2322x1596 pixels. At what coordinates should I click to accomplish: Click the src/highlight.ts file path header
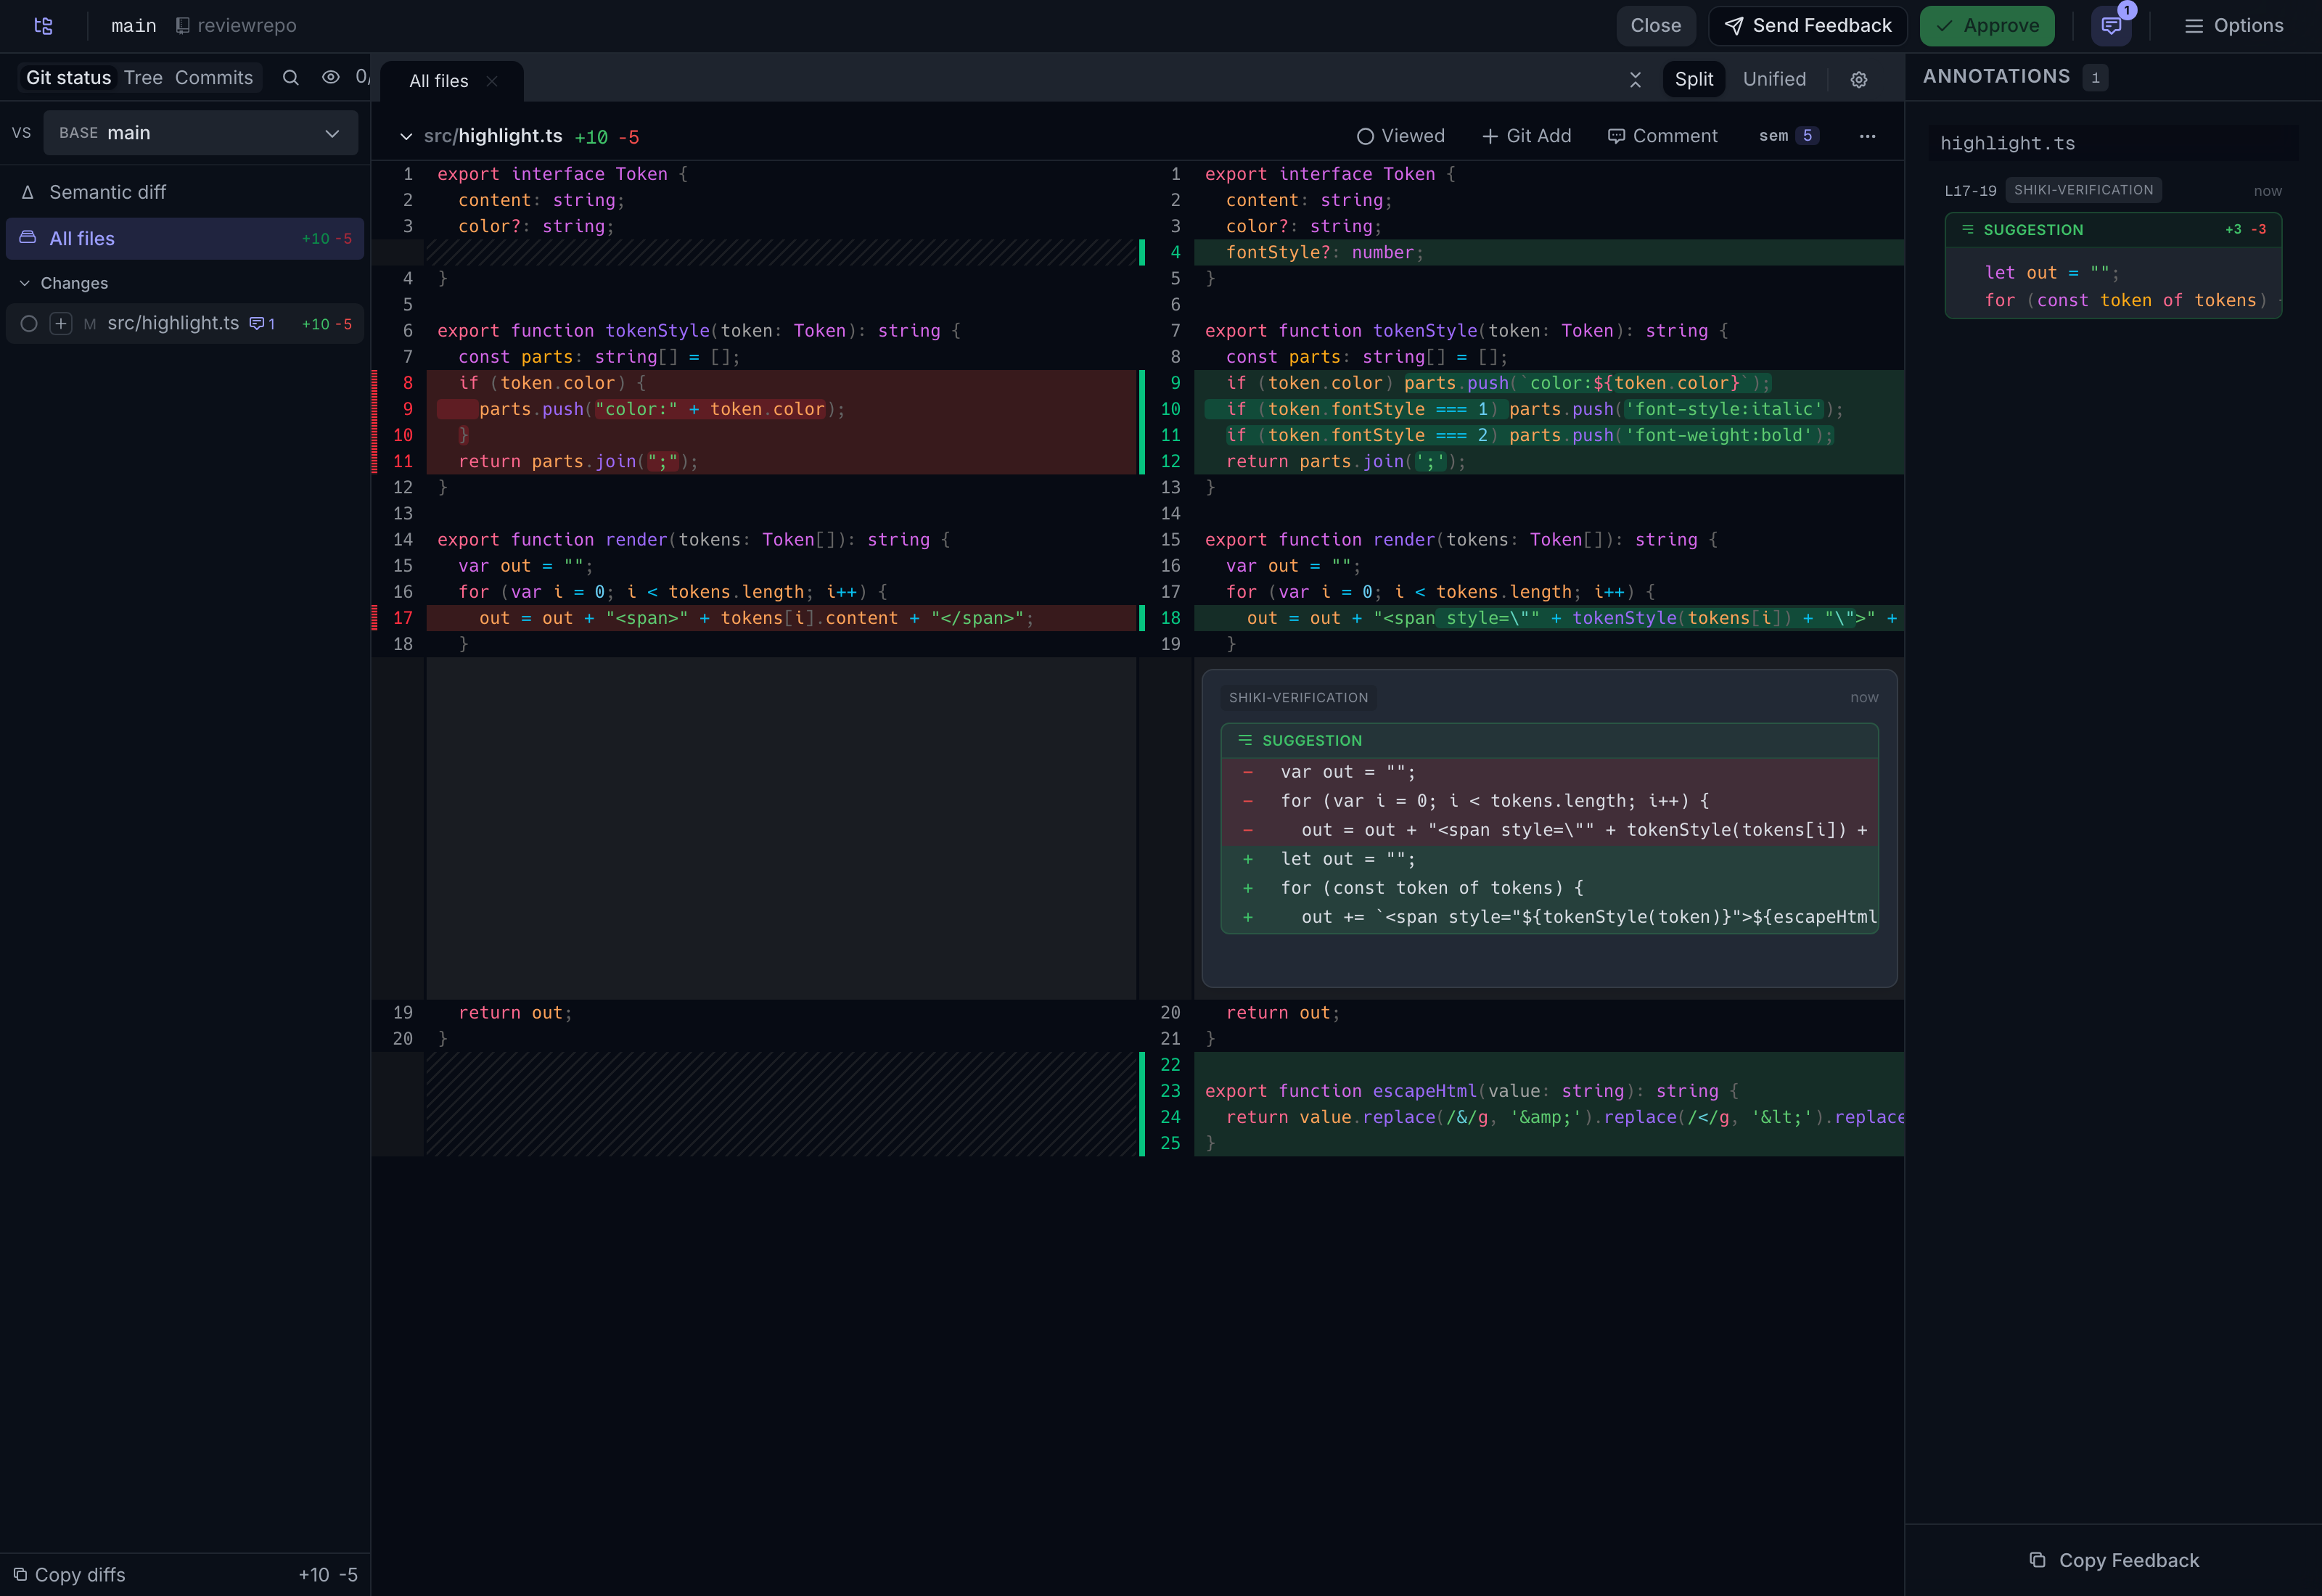492,136
